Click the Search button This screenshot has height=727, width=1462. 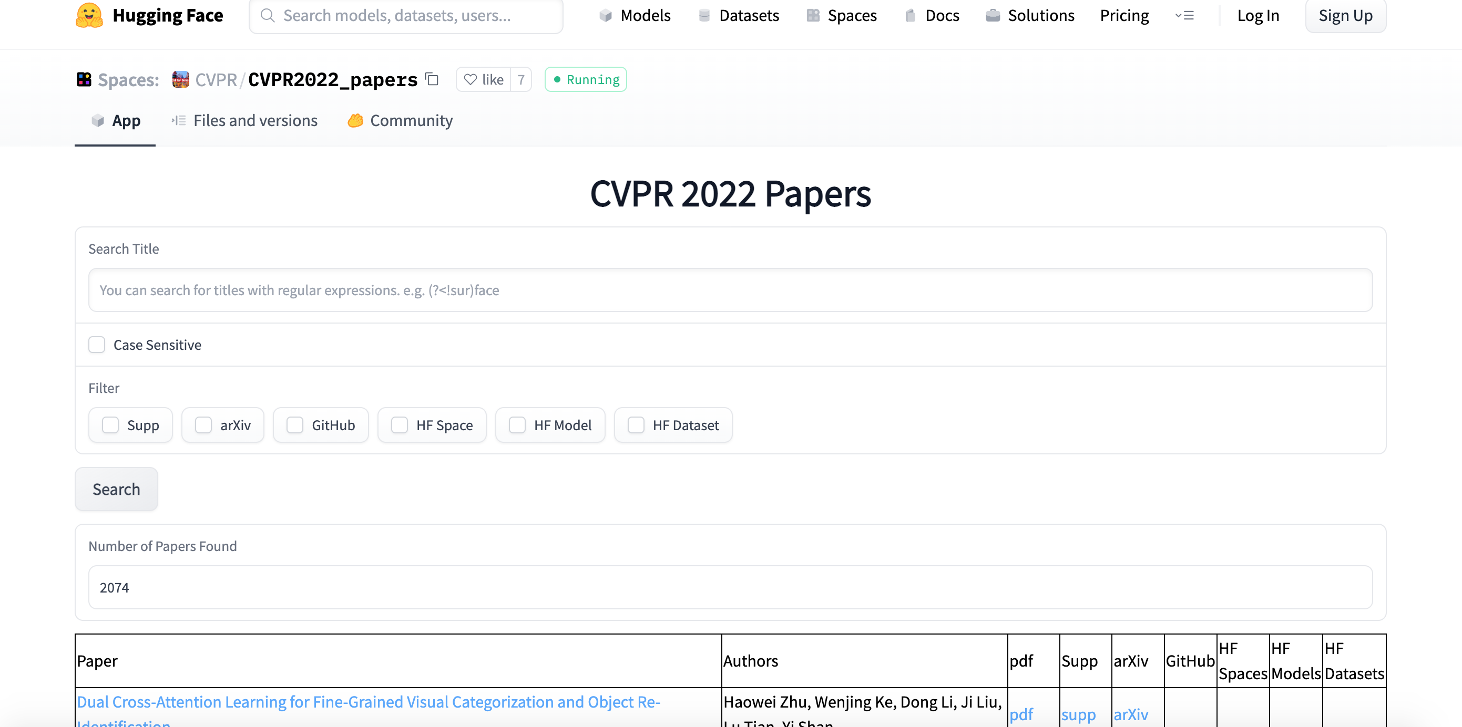click(x=116, y=489)
